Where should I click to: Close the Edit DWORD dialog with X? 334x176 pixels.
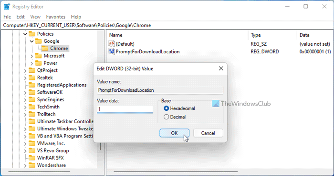click(x=221, y=68)
